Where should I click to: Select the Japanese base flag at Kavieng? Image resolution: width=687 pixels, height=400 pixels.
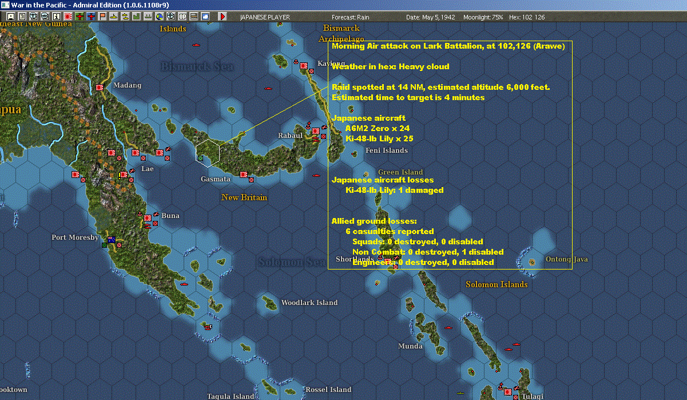click(x=303, y=66)
